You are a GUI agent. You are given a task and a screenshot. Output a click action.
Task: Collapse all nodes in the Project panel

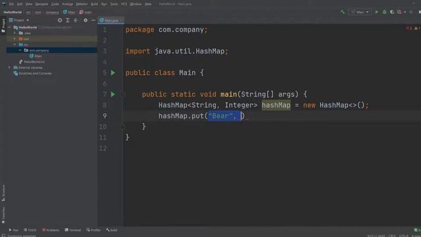(76, 20)
